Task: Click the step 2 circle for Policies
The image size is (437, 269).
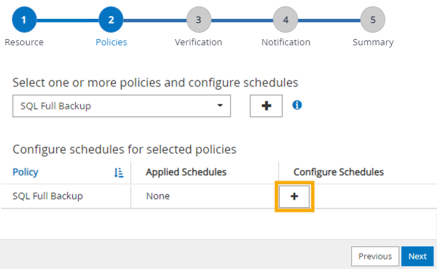Action: (111, 20)
